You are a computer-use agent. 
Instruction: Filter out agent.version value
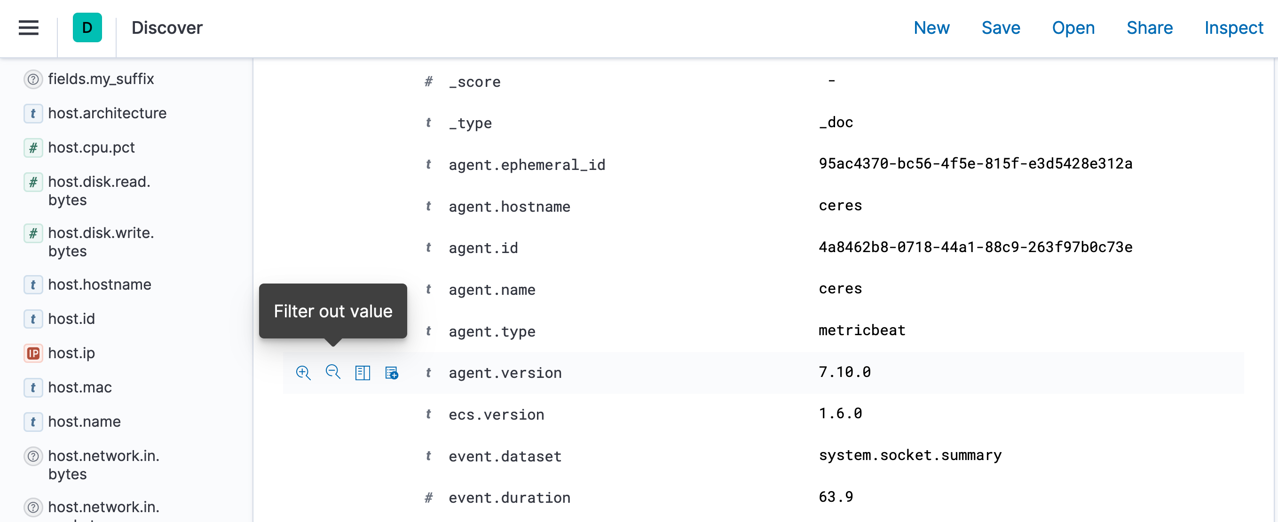pos(333,372)
